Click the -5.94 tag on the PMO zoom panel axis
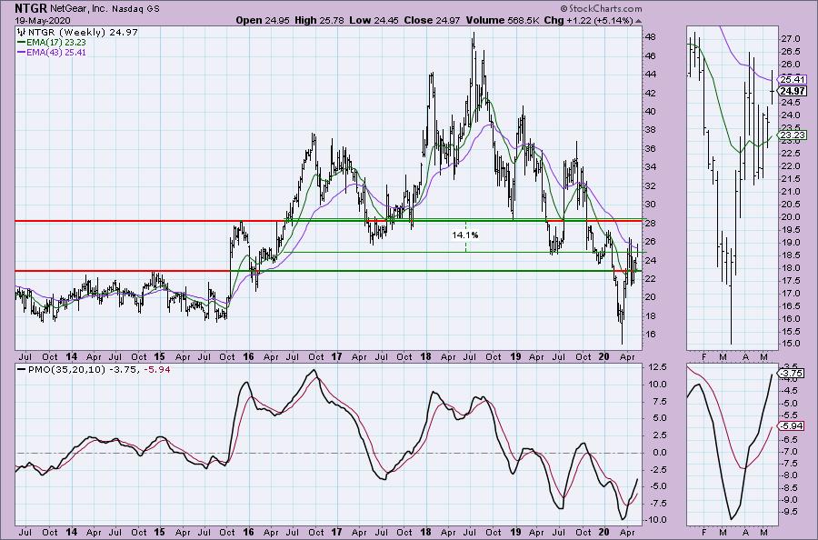Viewport: 818px width, 540px height. (792, 425)
